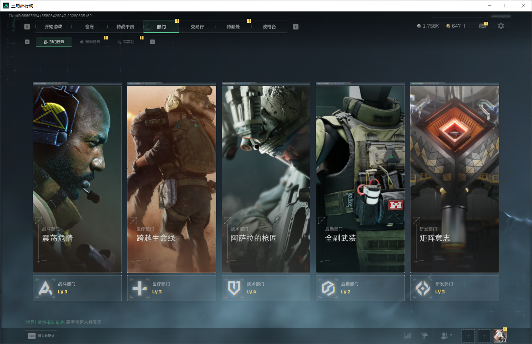
Task: Open the statistics bar chart icon
Action: pos(407,336)
